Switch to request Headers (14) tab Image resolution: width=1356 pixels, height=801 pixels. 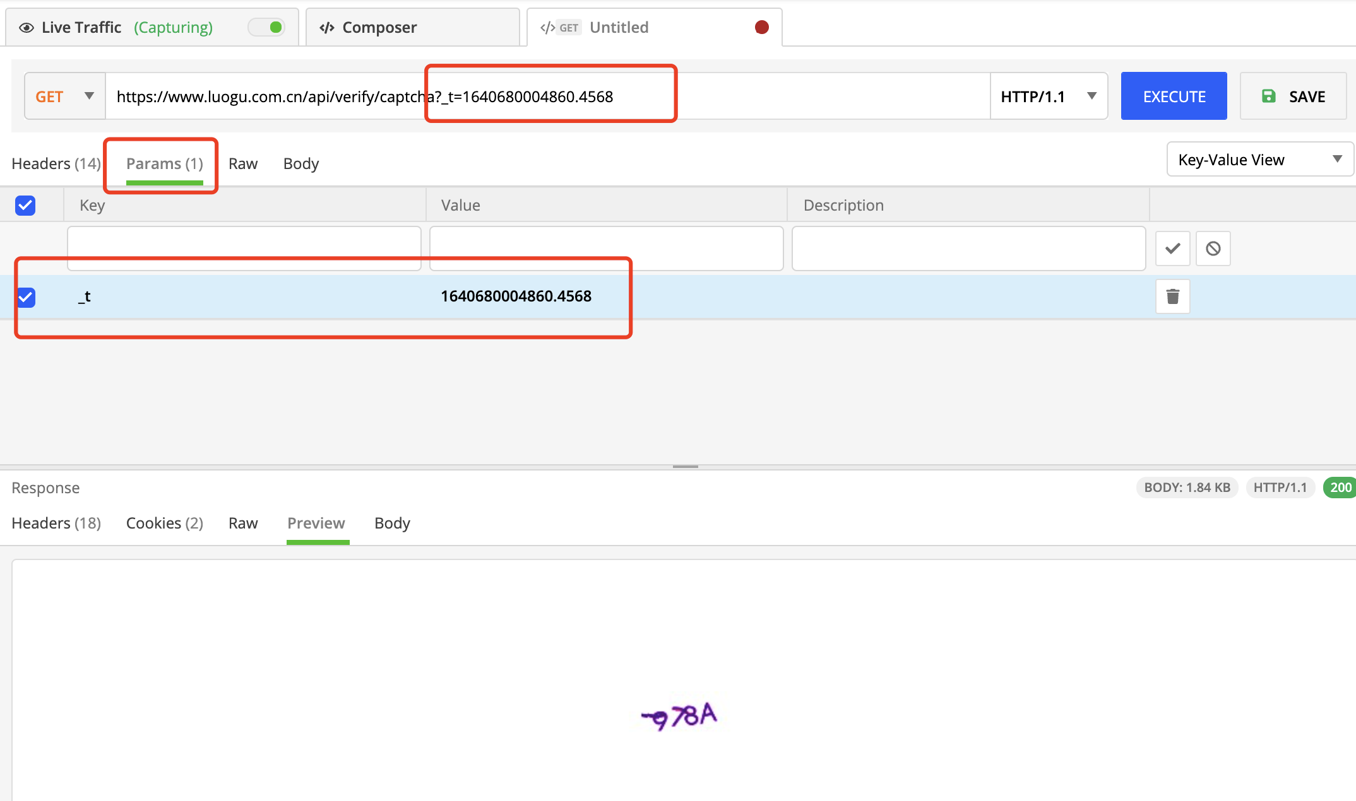click(56, 164)
